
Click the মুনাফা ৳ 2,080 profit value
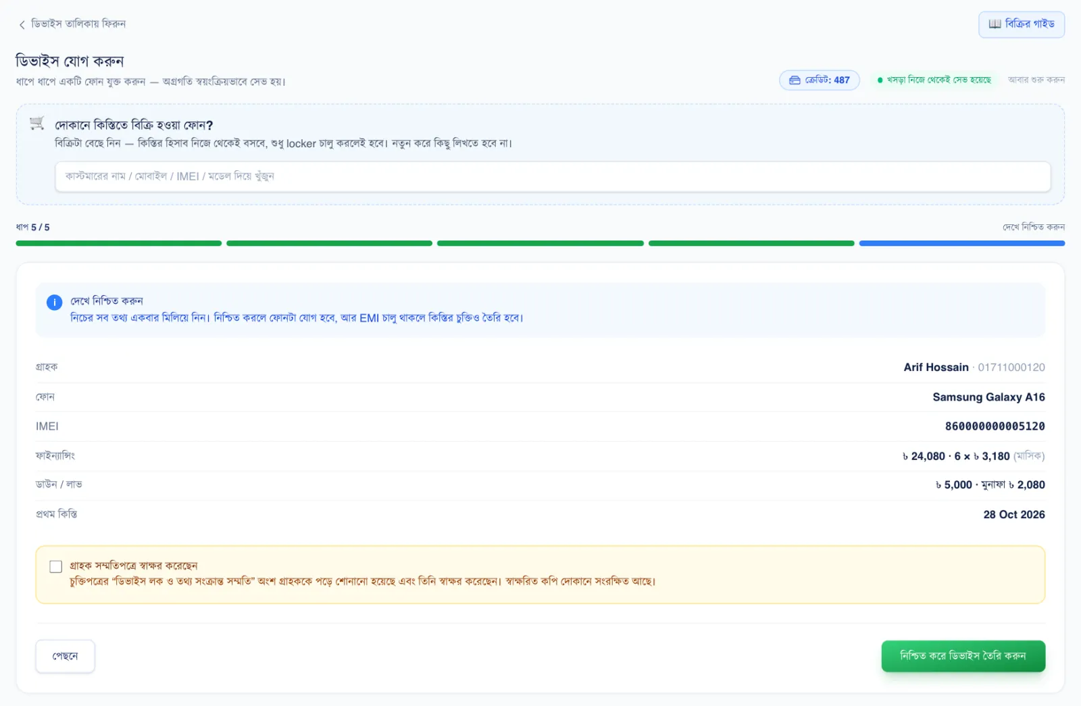click(1013, 485)
